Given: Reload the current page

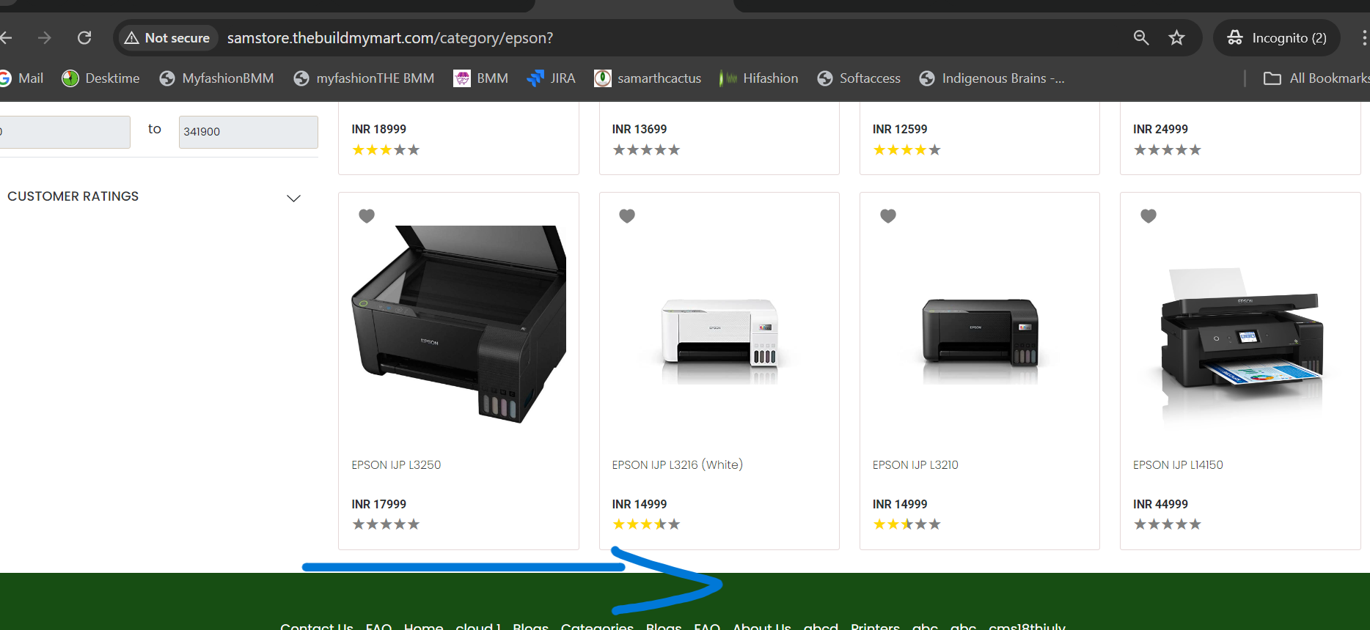Looking at the screenshot, I should coord(84,37).
